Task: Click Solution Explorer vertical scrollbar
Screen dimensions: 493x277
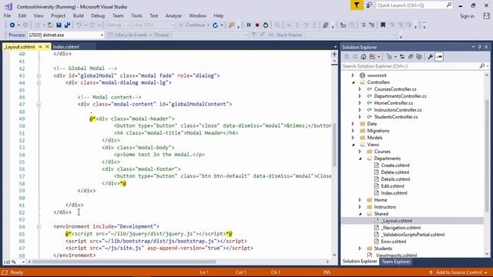Action: (487, 155)
